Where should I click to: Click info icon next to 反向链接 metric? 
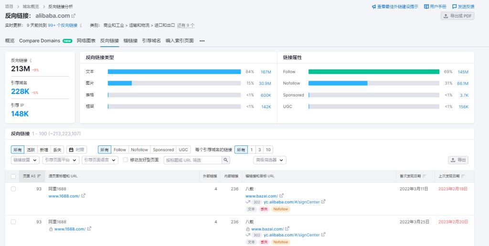(31, 61)
